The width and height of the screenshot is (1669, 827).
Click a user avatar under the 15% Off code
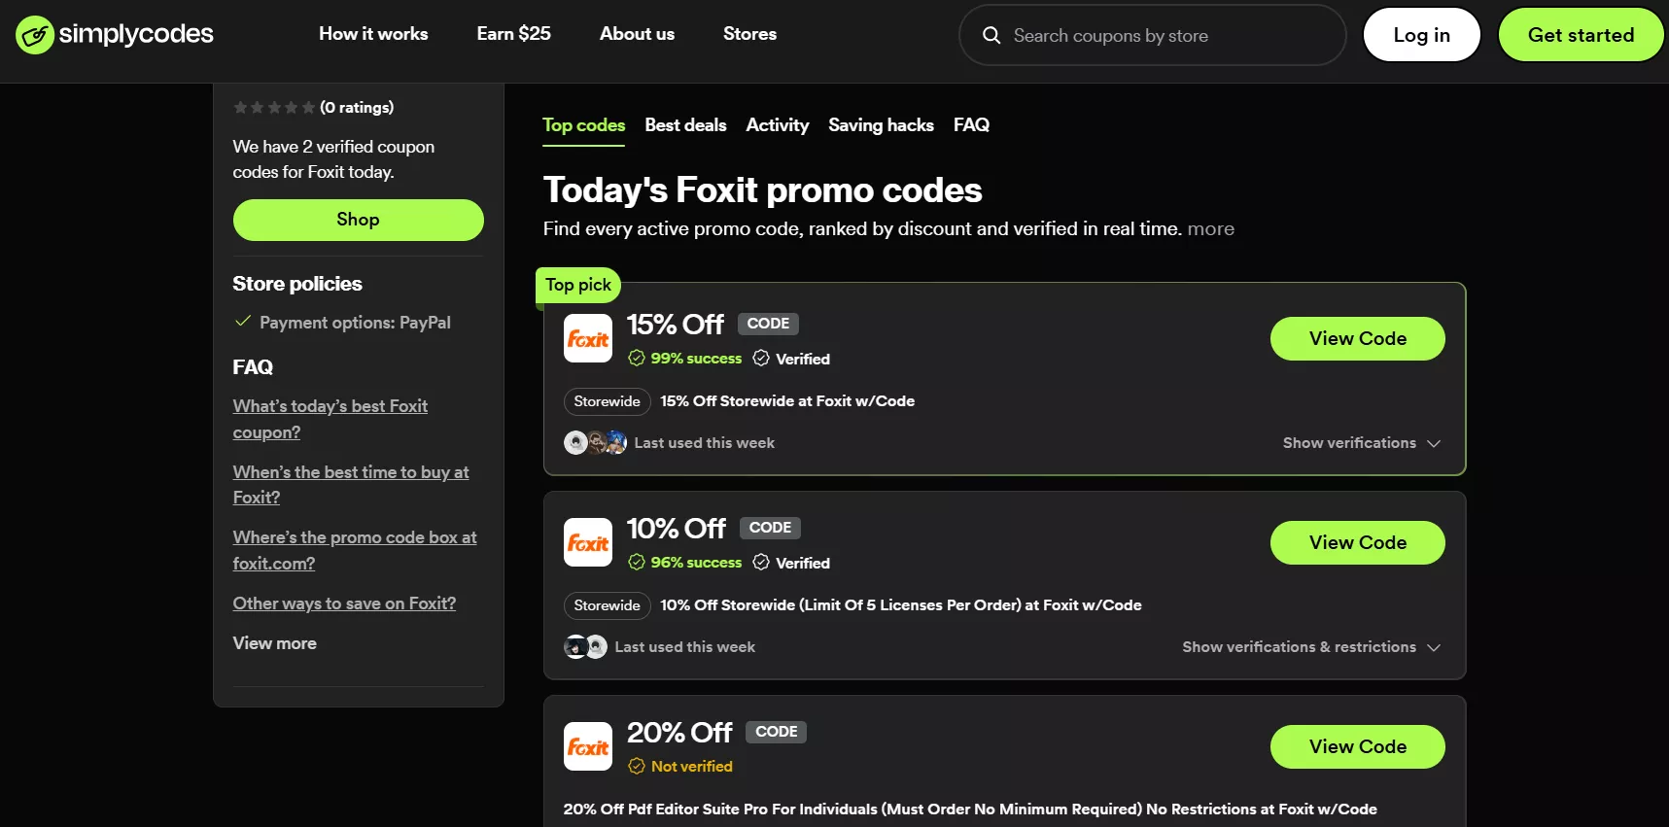pyautogui.click(x=575, y=442)
